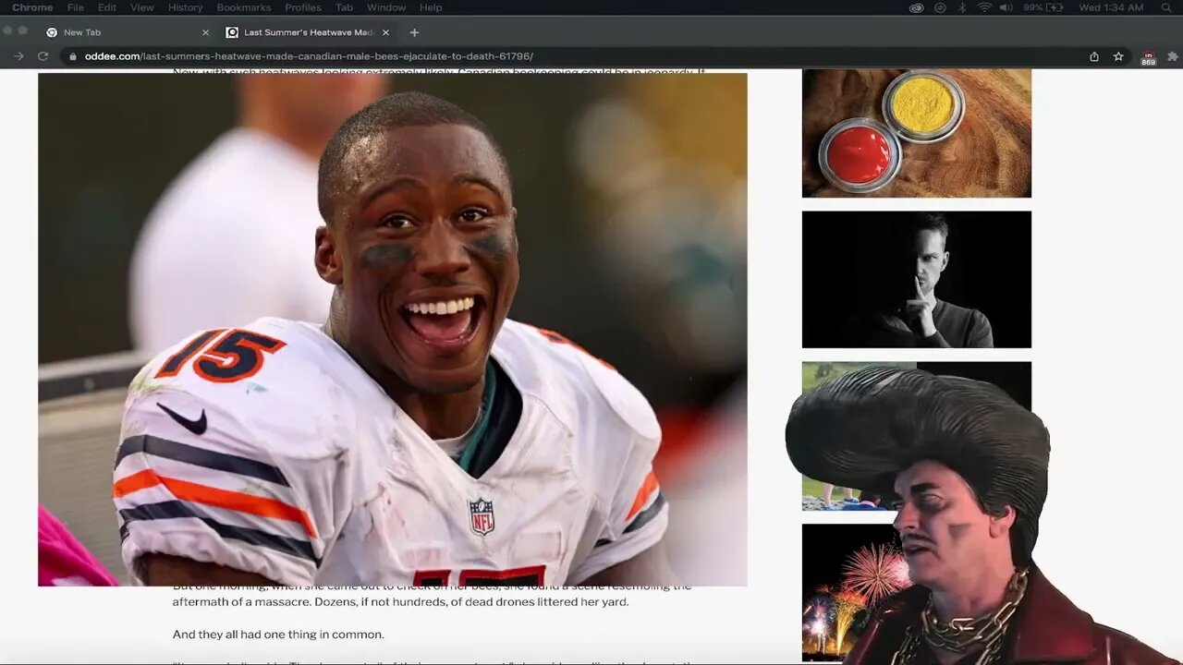Bookmark this page with the star icon
The height and width of the screenshot is (665, 1183).
point(1118,56)
